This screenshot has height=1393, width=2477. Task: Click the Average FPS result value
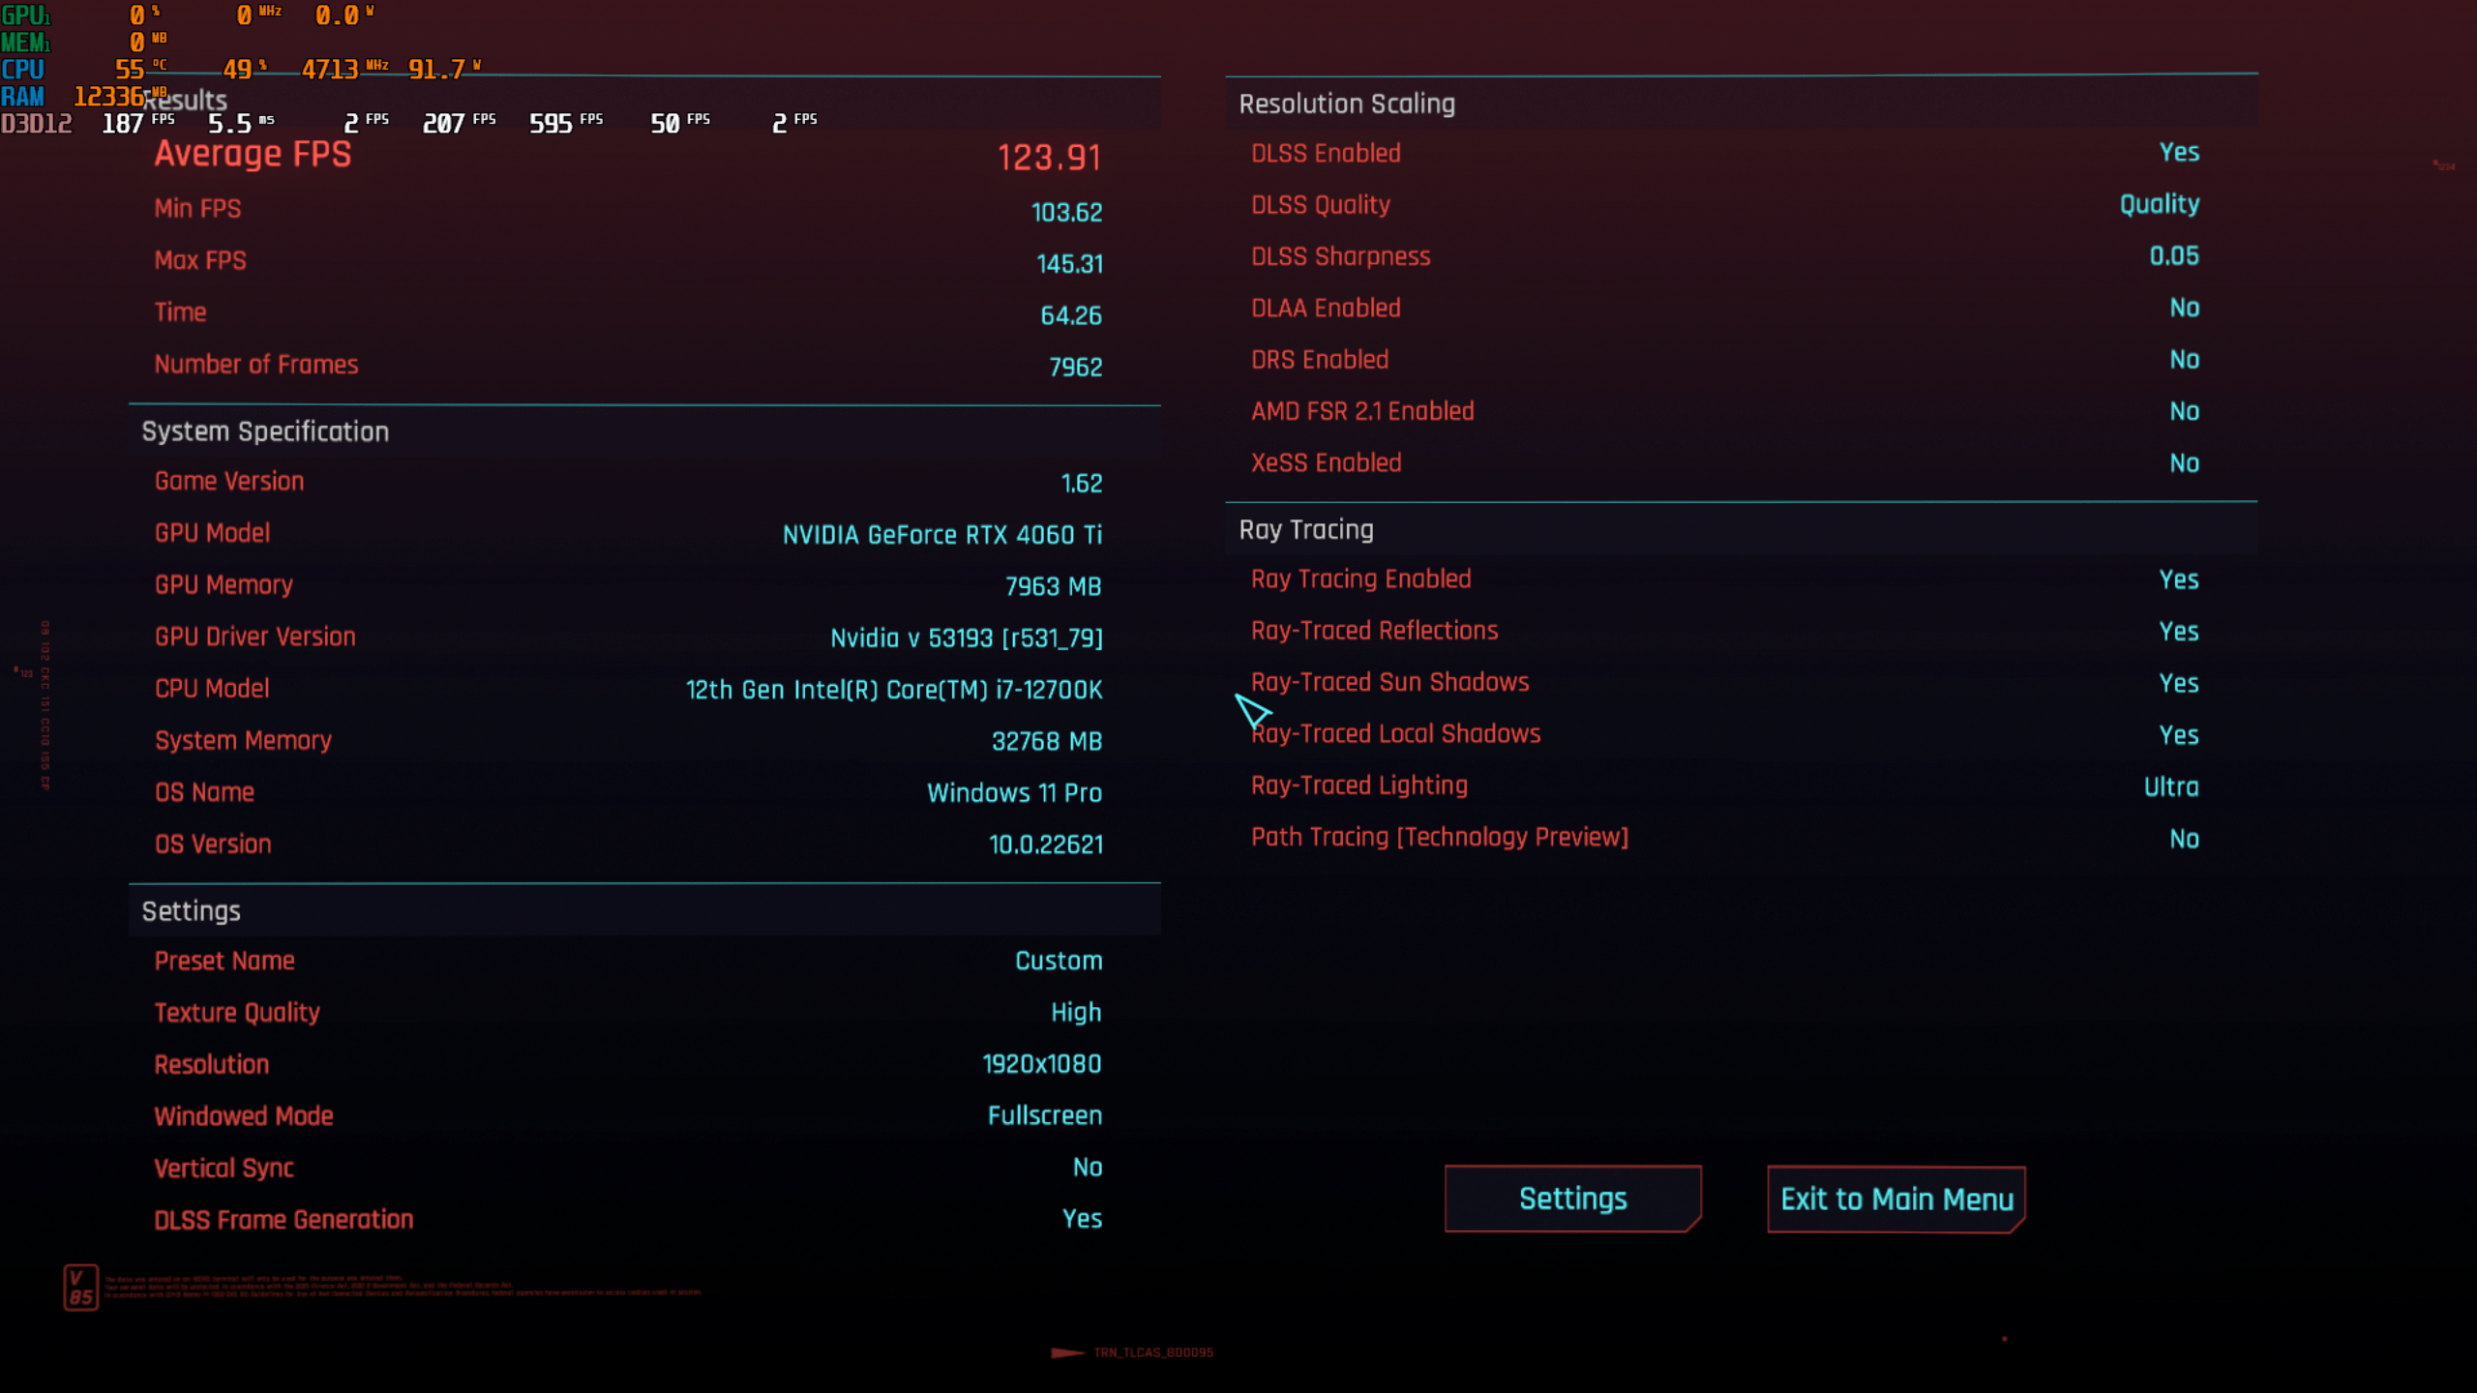click(x=1049, y=157)
